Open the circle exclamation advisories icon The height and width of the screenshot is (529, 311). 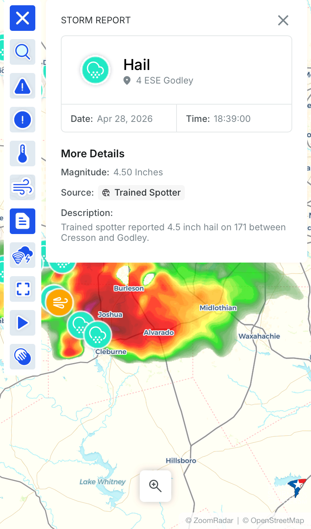point(23,120)
